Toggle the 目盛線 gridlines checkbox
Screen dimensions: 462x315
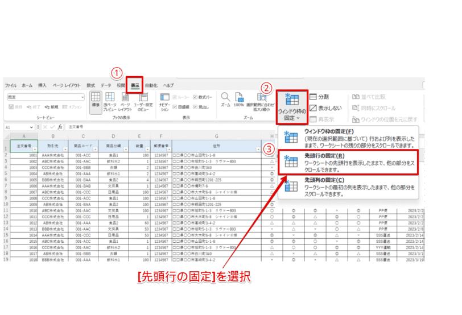(175, 107)
